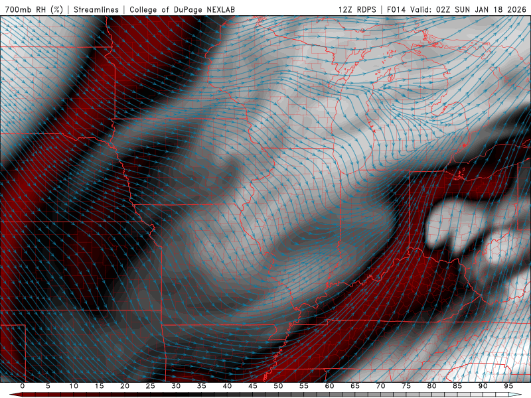Image resolution: width=531 pixels, height=398 pixels.
Task: Click the colorbar label "70"
Action: click(x=380, y=386)
